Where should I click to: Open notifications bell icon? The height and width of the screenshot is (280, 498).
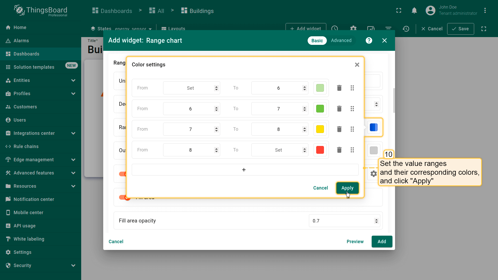[414, 11]
